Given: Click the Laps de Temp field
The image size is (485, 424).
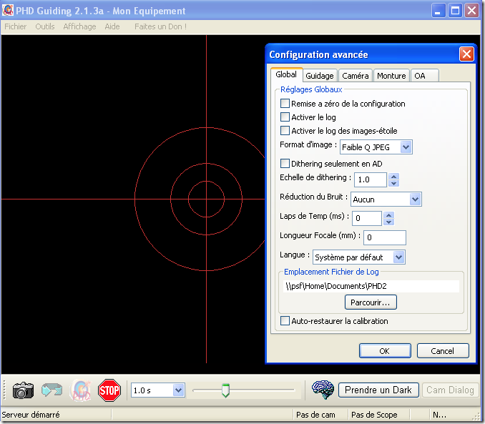Looking at the screenshot, I should tap(367, 218).
